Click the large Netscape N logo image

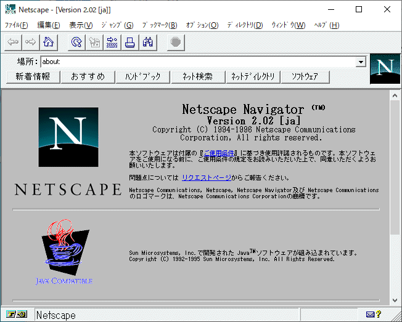[x=68, y=137]
